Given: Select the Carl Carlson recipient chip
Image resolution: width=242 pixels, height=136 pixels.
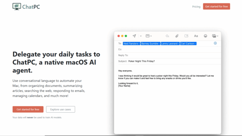Looking at the screenshot, I should coord(188,44).
